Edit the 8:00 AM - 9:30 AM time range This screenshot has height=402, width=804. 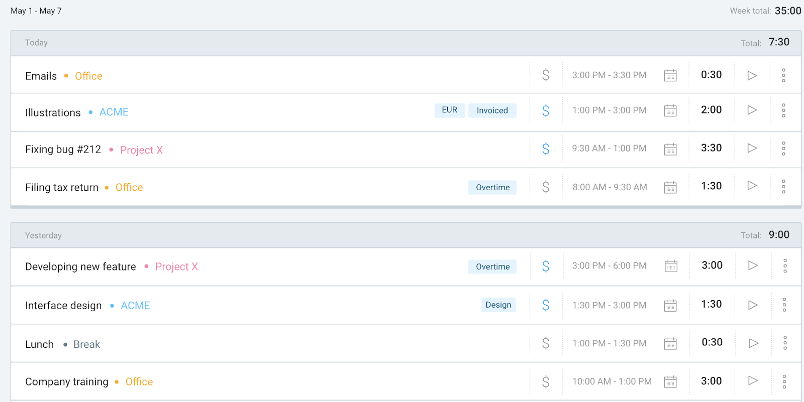[610, 187]
